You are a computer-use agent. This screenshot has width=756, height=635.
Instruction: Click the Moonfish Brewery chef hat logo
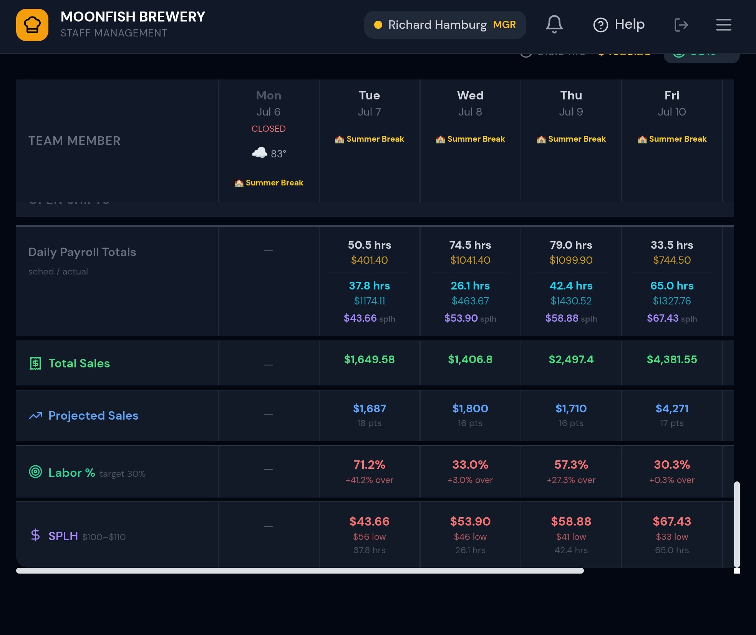coord(32,25)
